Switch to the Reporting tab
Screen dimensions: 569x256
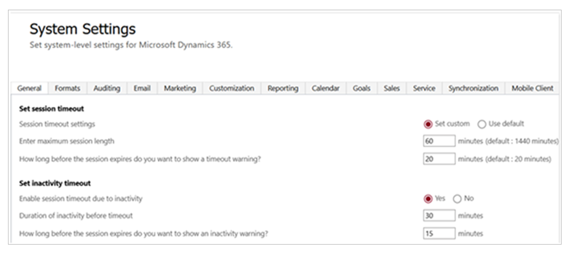283,88
